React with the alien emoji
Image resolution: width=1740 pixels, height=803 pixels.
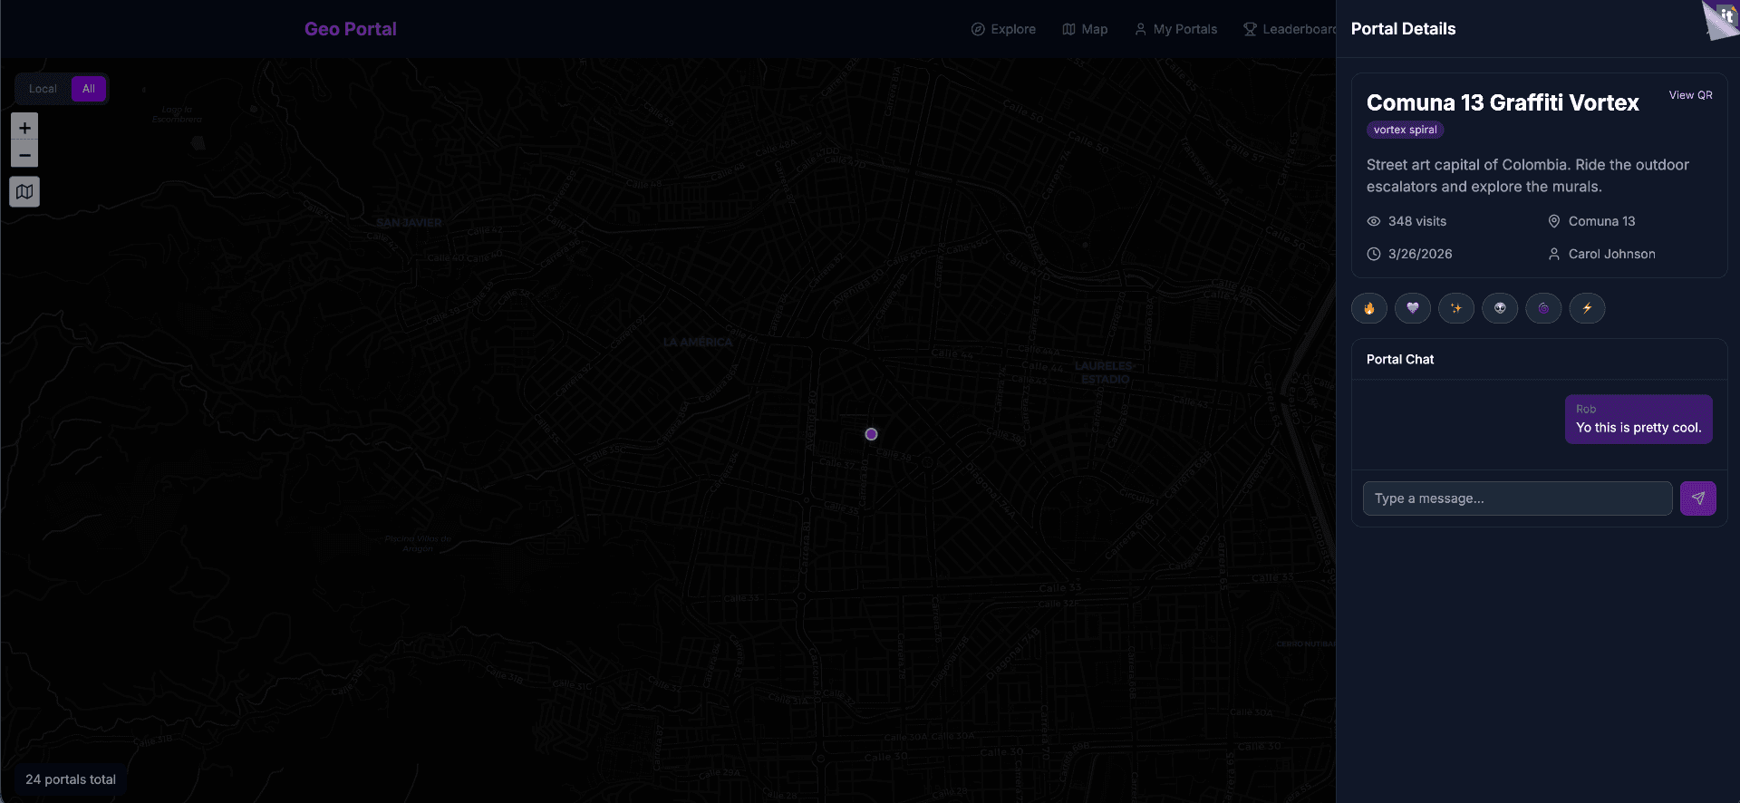(x=1500, y=308)
